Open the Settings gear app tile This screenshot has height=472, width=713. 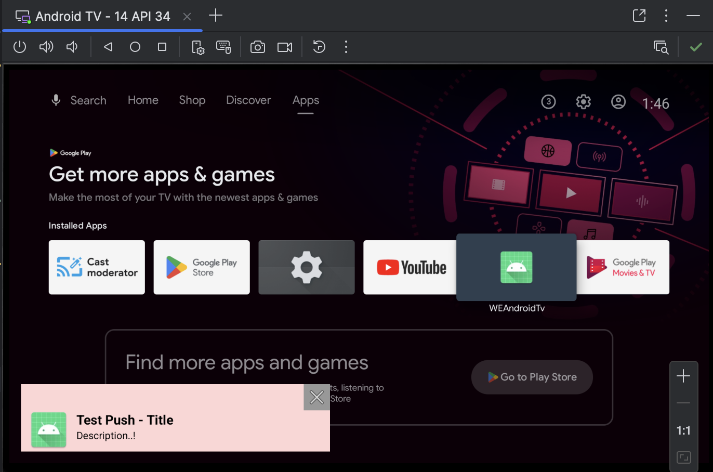click(x=307, y=267)
